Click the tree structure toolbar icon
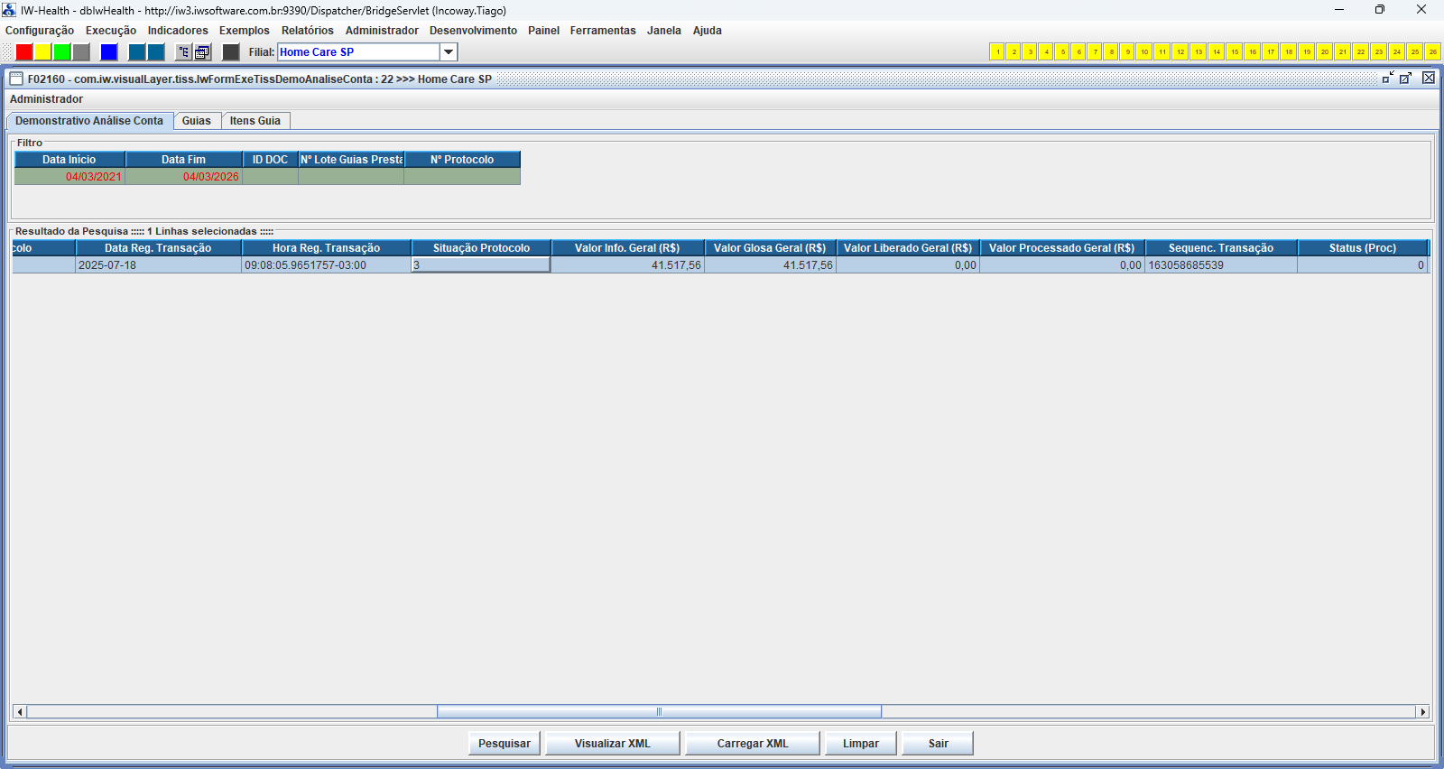This screenshot has height=769, width=1444. pos(183,52)
